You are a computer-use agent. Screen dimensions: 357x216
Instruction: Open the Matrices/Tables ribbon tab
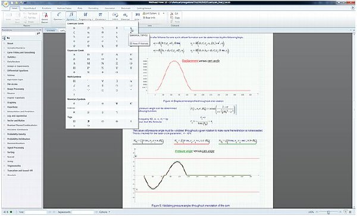(64, 8)
